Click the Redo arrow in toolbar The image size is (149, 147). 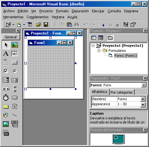93,24
